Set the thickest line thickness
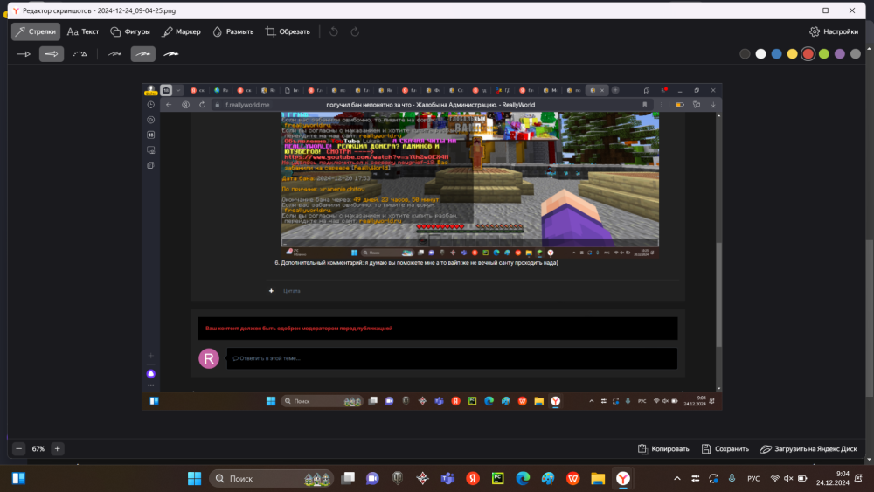874x492 pixels. tap(171, 54)
